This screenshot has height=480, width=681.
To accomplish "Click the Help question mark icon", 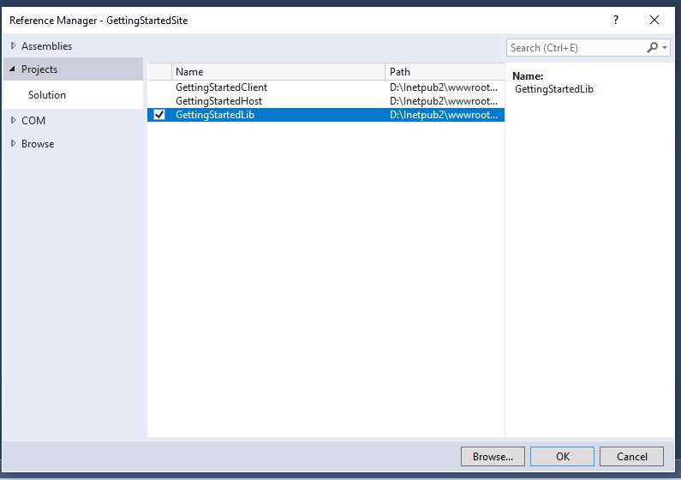I will tap(615, 20).
